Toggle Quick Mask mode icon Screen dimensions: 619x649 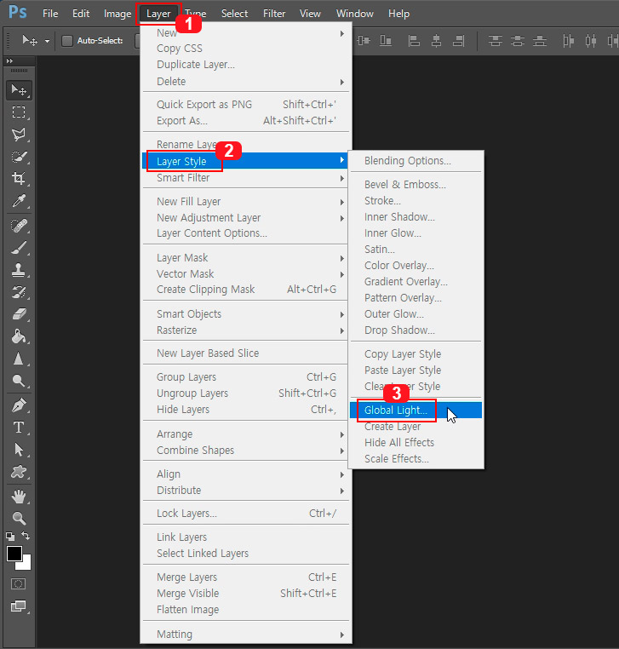click(x=18, y=584)
